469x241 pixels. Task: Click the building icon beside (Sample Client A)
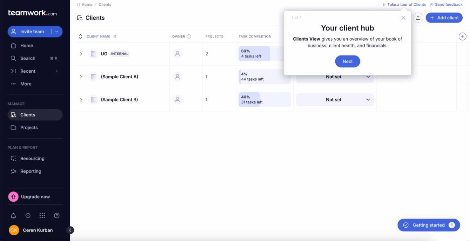pos(93,77)
